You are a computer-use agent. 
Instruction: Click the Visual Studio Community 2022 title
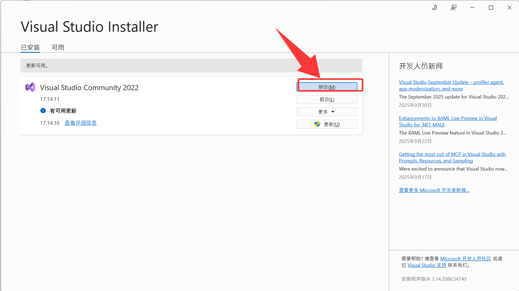coord(89,88)
